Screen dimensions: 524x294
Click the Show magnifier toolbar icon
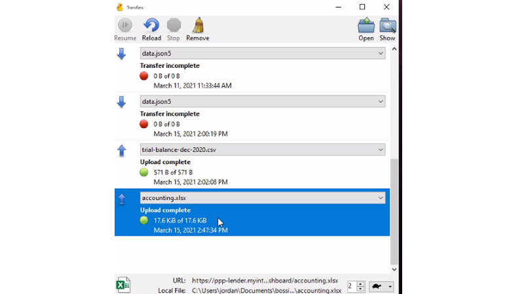tap(387, 29)
